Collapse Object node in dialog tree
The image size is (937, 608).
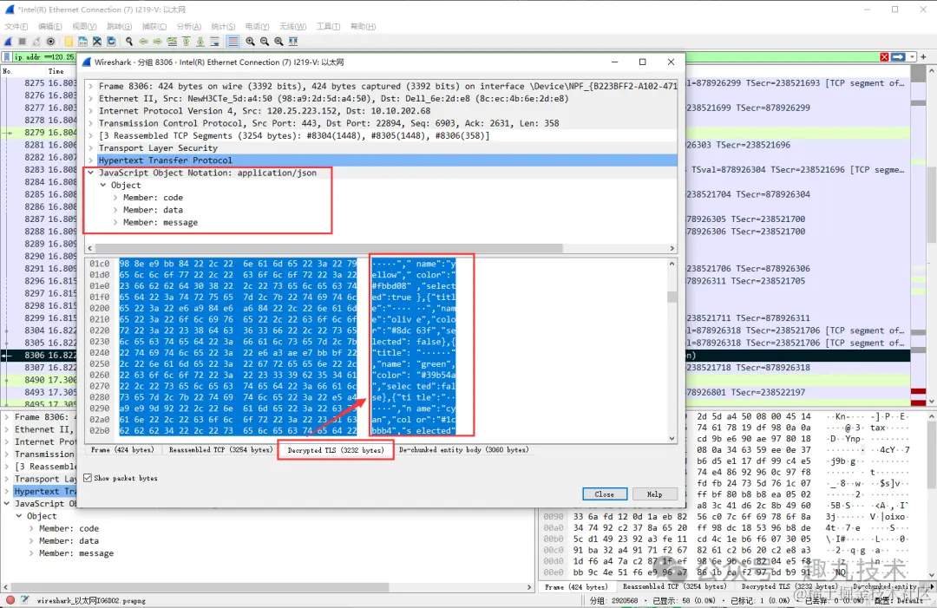point(102,185)
